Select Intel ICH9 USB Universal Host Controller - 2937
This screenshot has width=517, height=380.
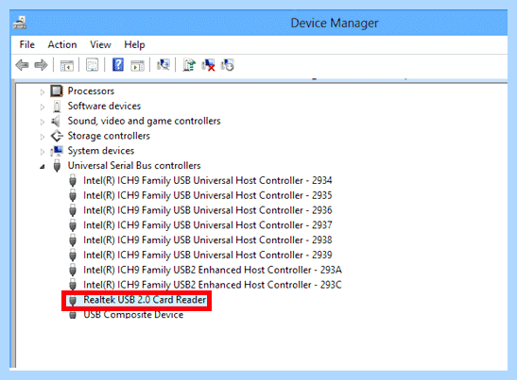pos(207,225)
